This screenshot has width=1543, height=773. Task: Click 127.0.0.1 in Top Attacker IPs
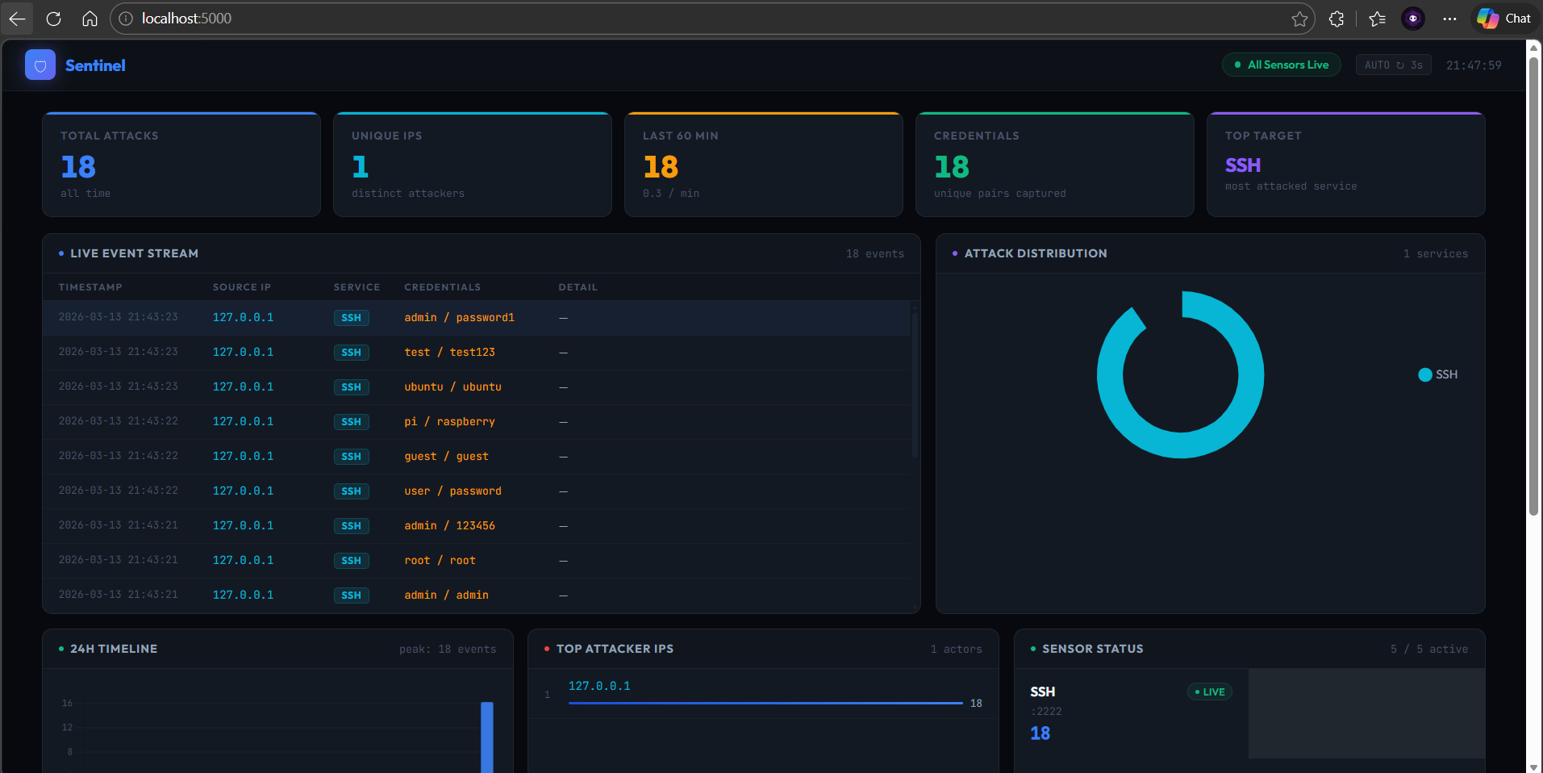(x=599, y=686)
